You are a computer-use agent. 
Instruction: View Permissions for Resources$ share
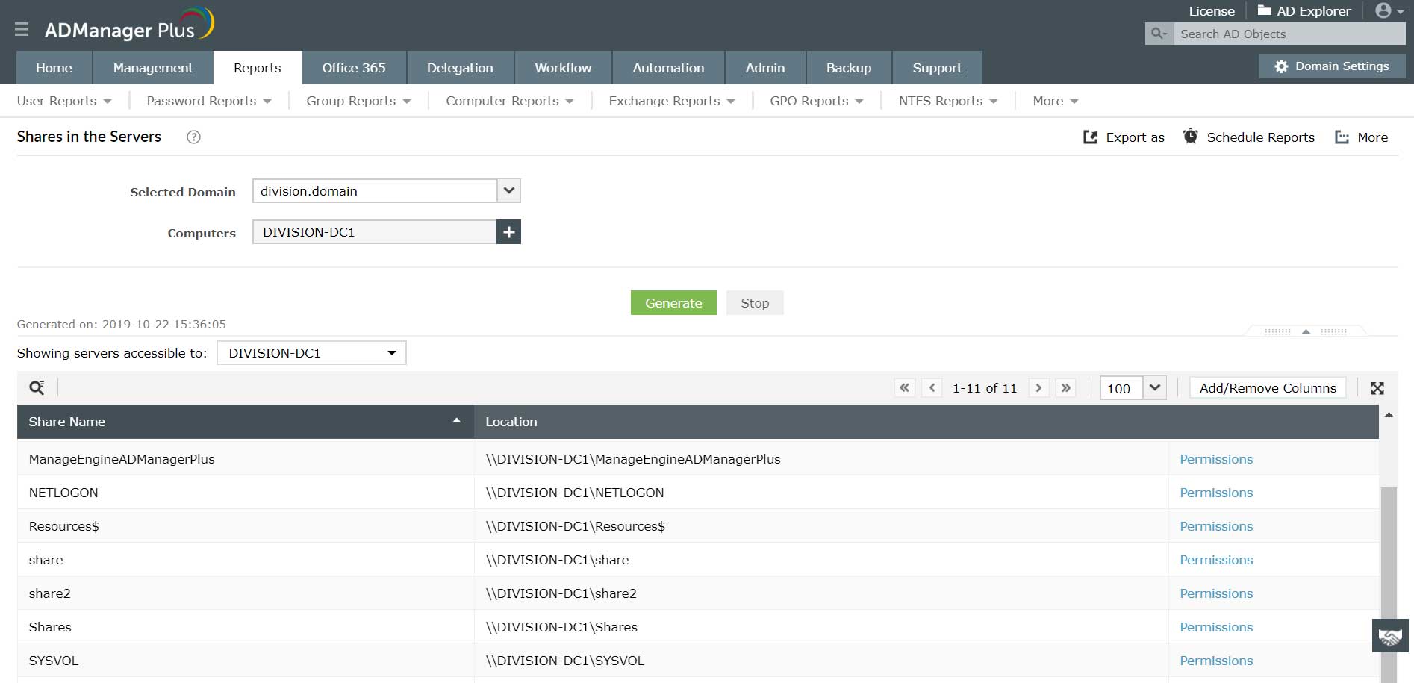[1216, 526]
